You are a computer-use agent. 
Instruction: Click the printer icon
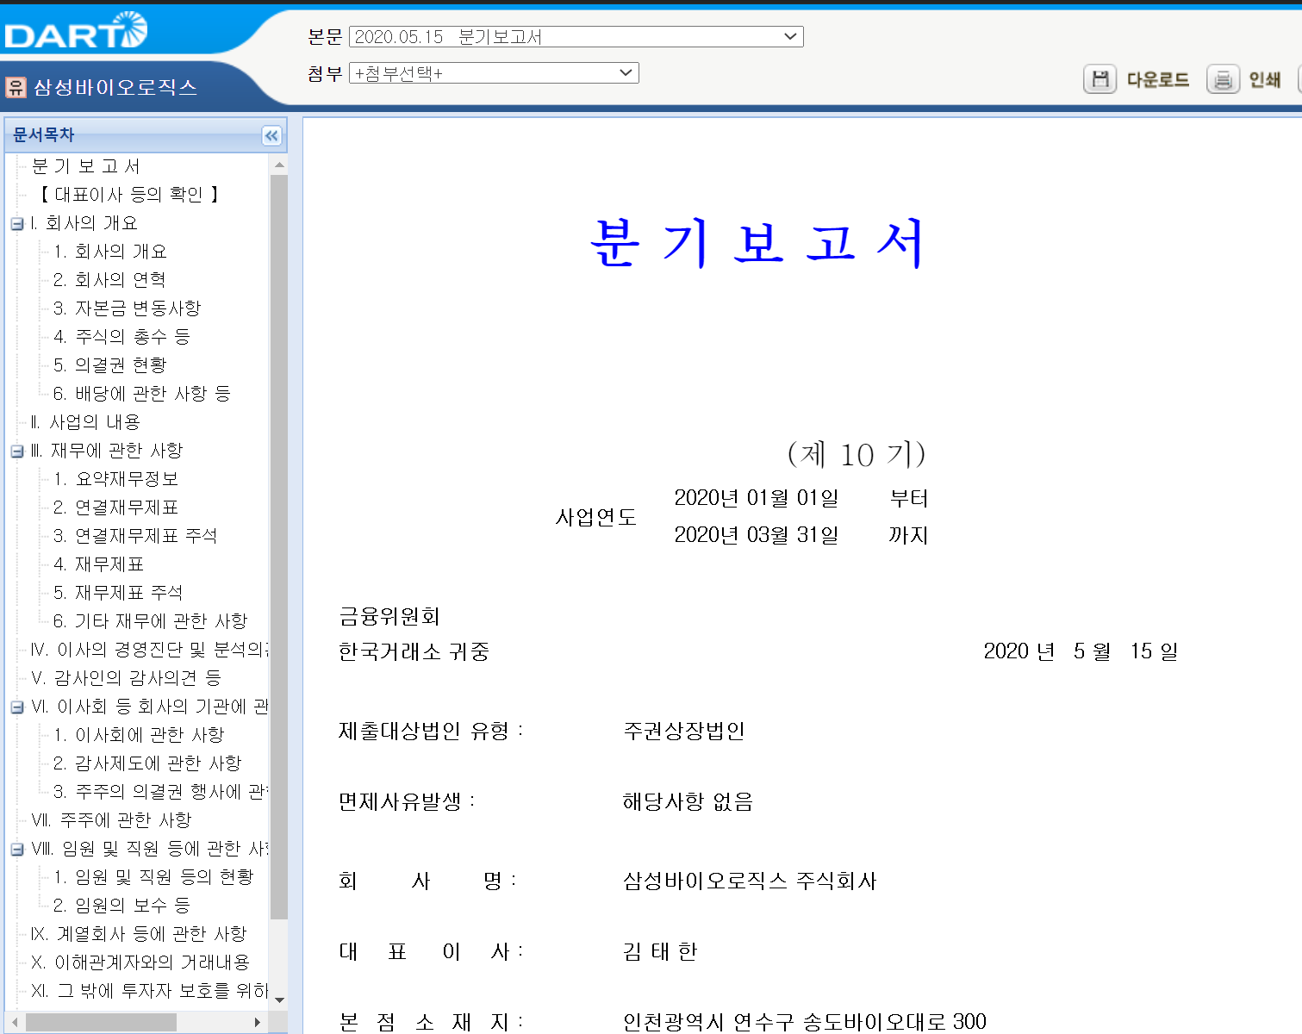(1223, 79)
